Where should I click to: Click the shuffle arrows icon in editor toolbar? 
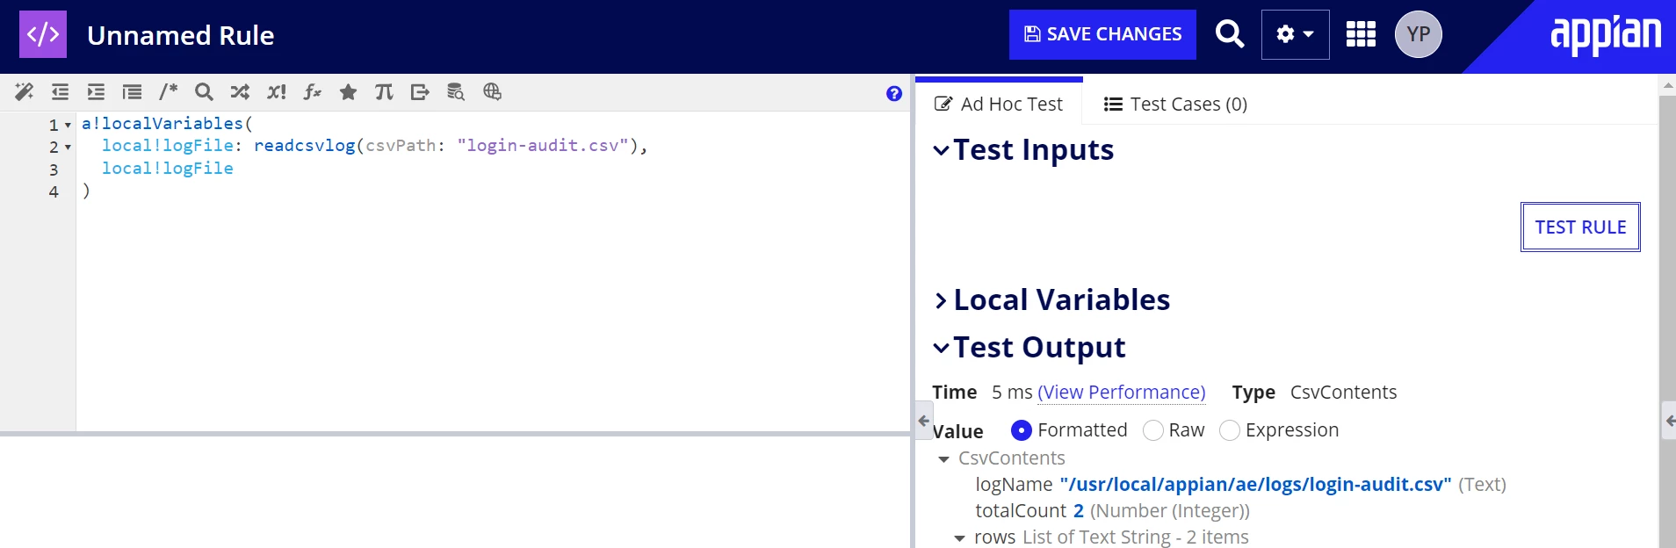pos(240,92)
